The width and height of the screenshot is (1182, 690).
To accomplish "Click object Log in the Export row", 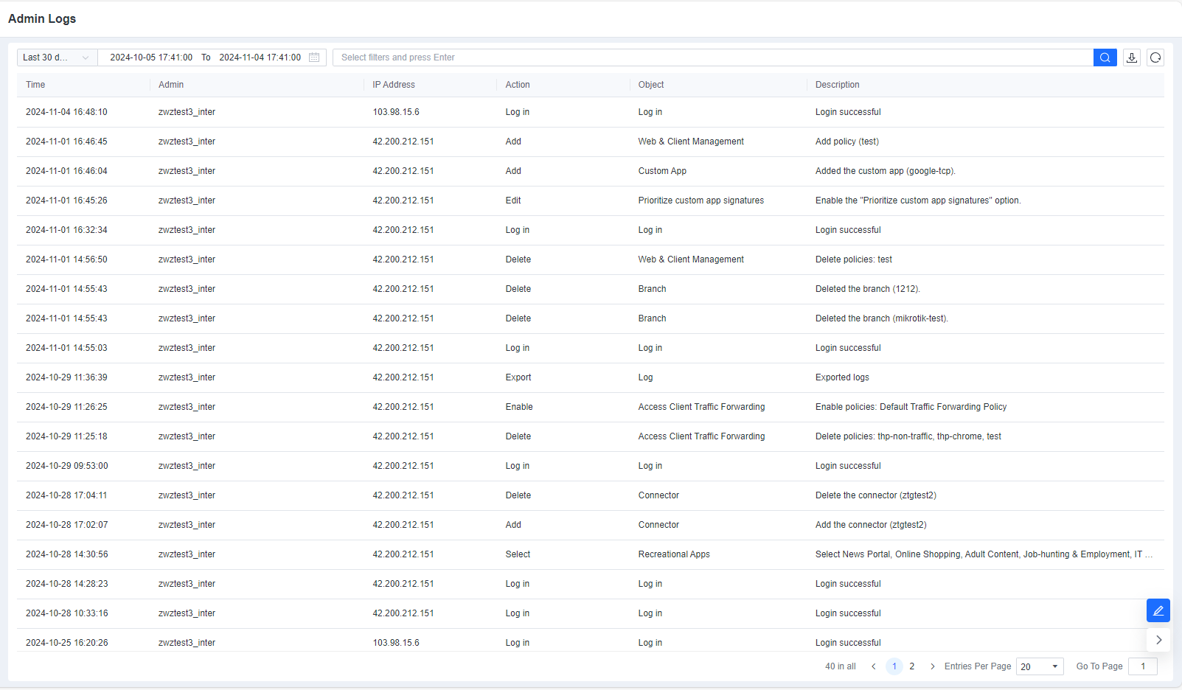I will (645, 377).
